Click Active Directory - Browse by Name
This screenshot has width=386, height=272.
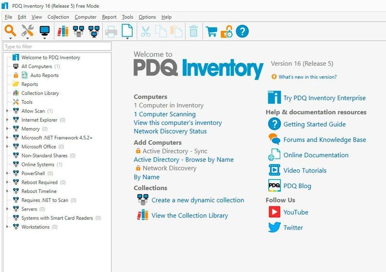point(184,160)
